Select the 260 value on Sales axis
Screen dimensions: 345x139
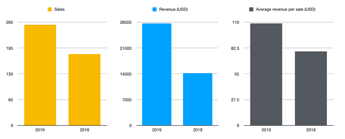tap(9, 22)
